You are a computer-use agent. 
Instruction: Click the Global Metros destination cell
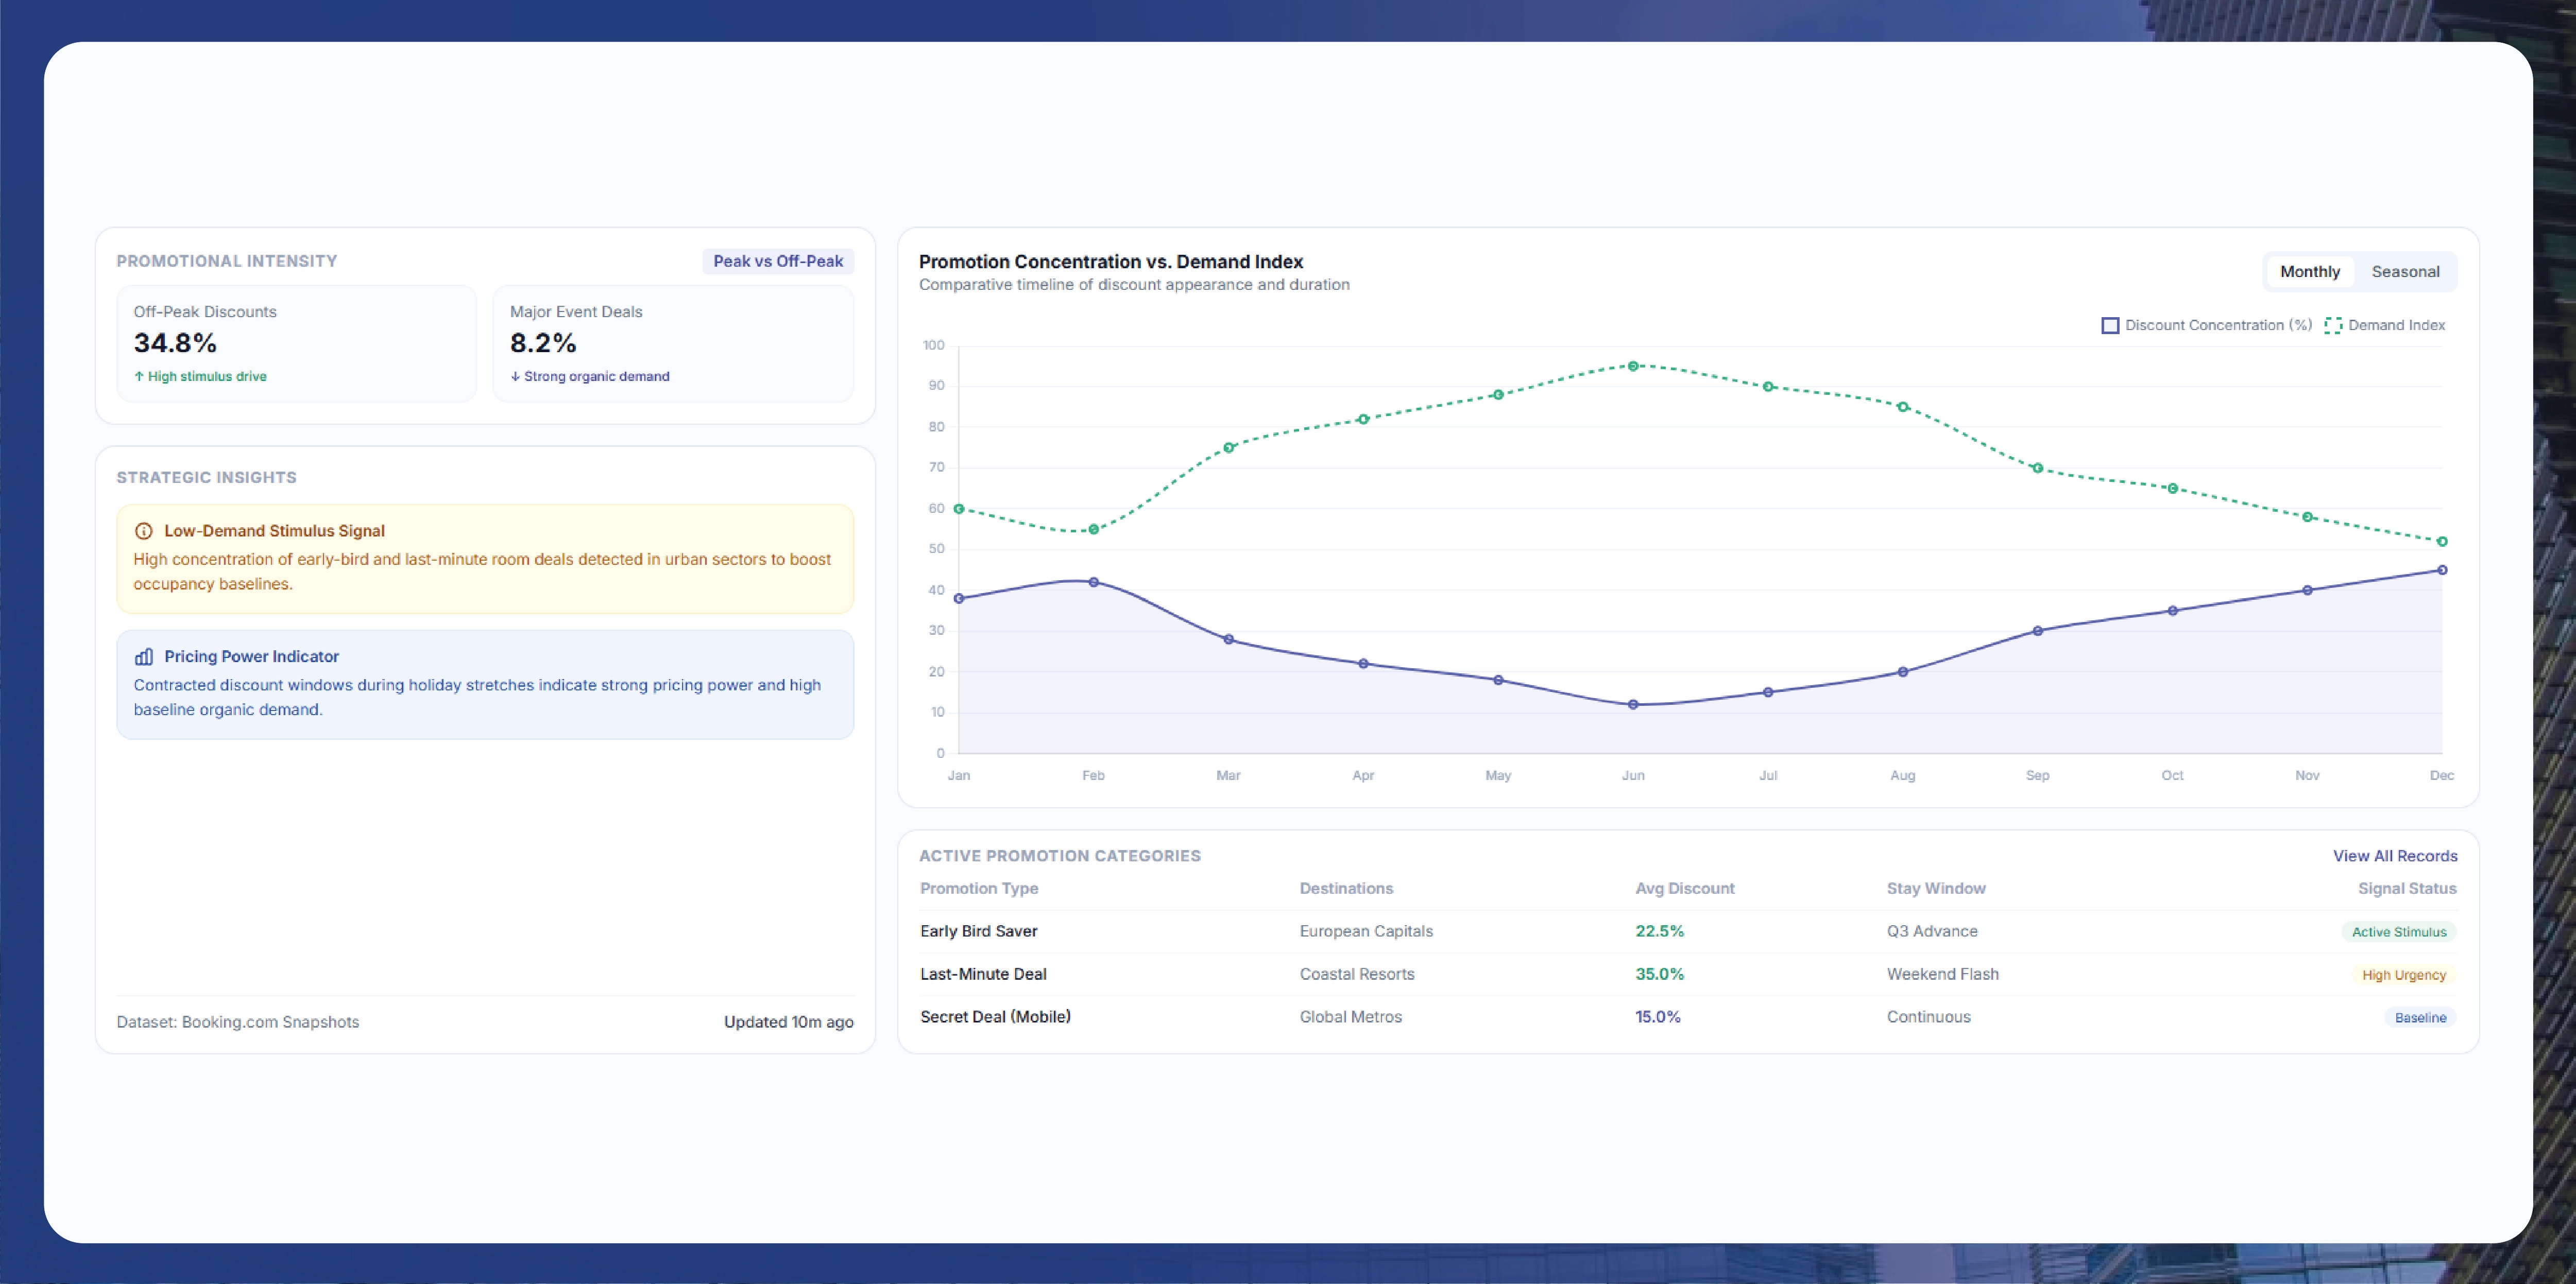tap(1351, 1017)
